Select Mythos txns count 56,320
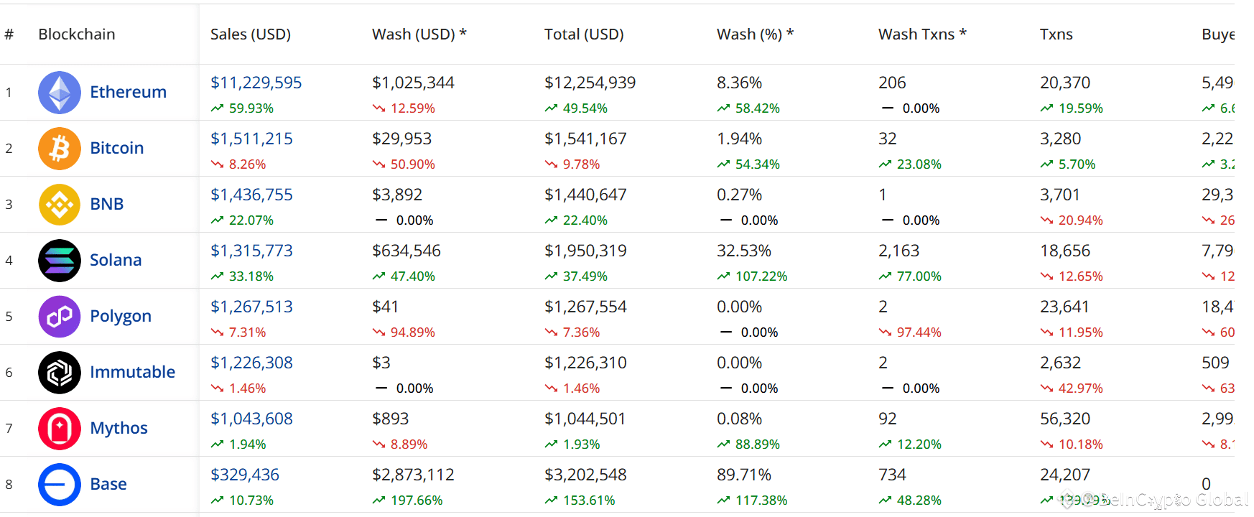The height and width of the screenshot is (517, 1254). pos(1065,419)
